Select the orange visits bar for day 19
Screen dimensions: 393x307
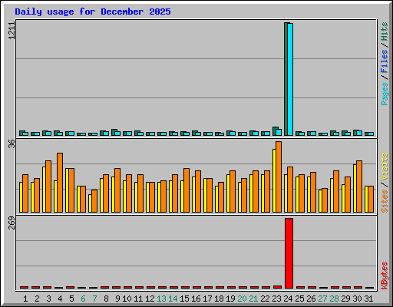coord(233,191)
